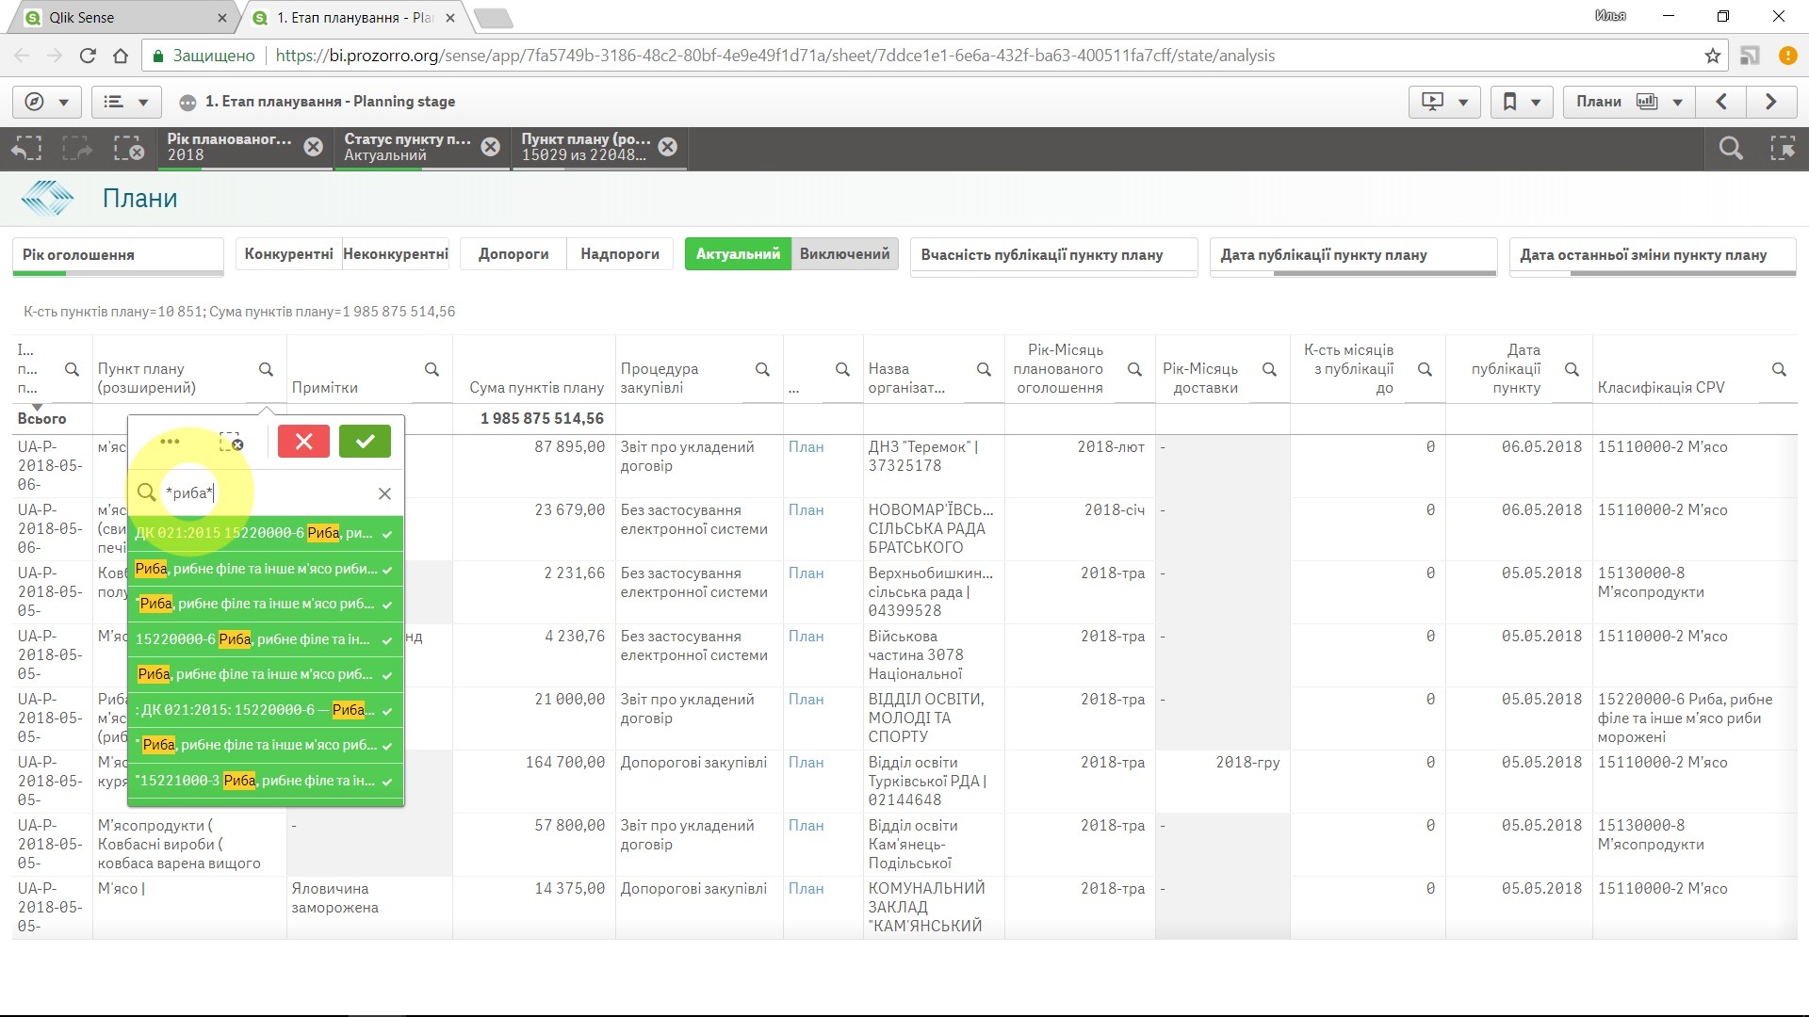Expand the bookmarks dropdown
Image resolution: width=1809 pixels, height=1017 pixels.
1521,102
